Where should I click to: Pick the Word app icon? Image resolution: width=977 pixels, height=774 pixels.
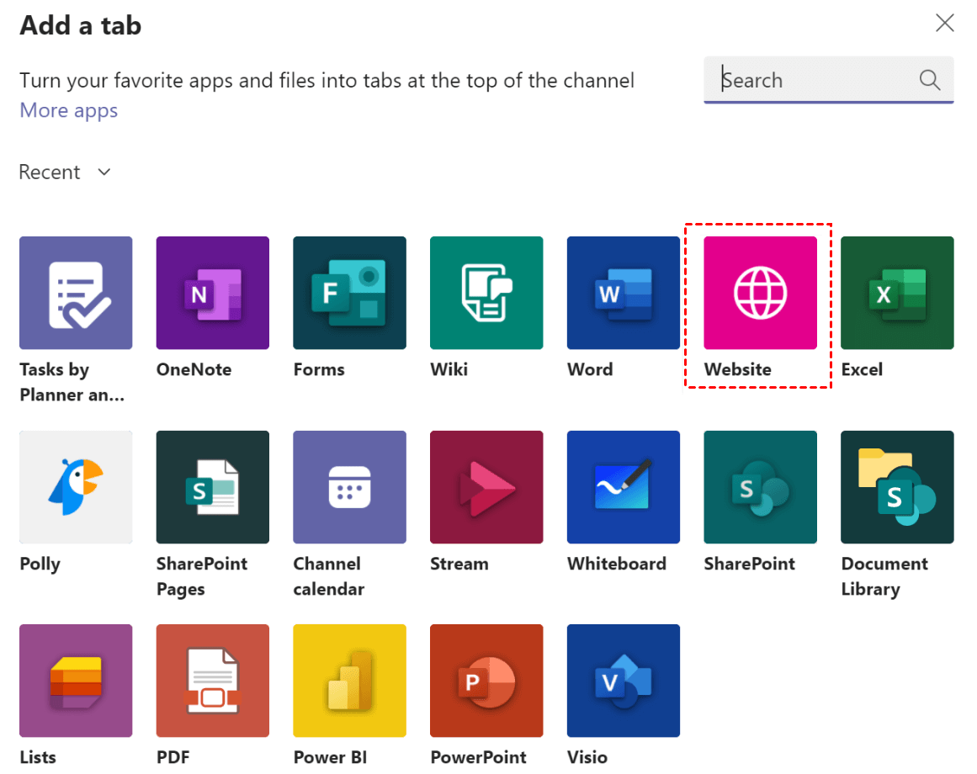click(x=624, y=293)
